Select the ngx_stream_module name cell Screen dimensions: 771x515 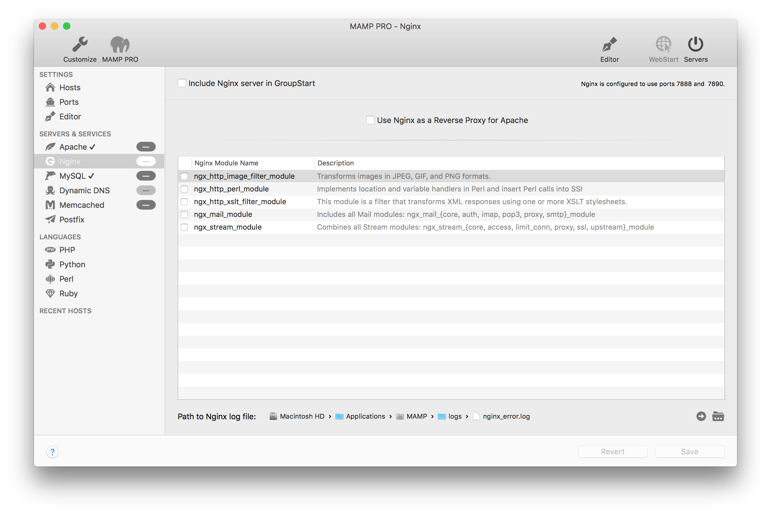[x=228, y=227]
